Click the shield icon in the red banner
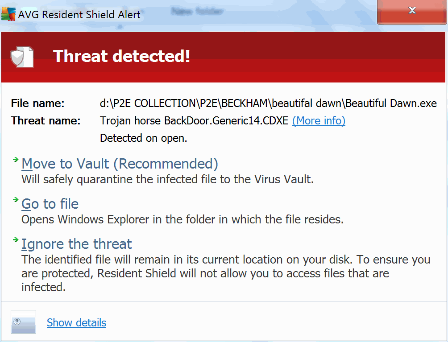Screen dimensions: 448x342 tap(22, 57)
